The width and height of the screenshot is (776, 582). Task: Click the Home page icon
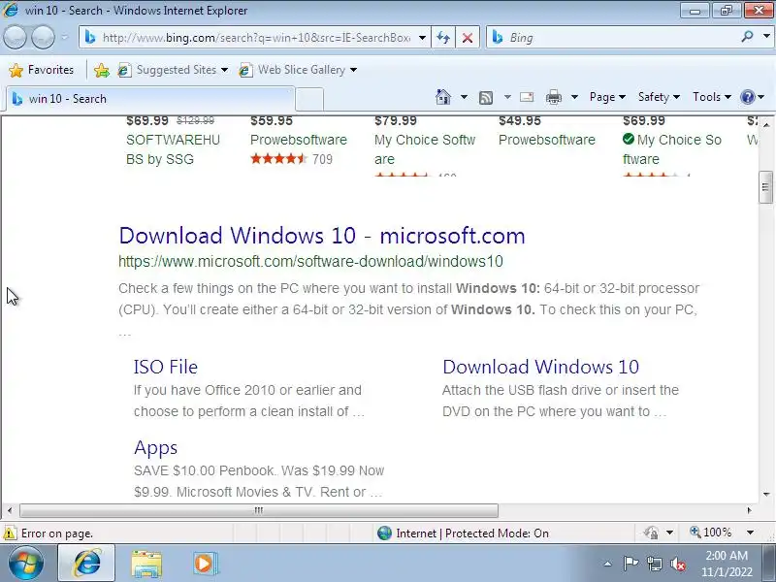[x=443, y=96]
